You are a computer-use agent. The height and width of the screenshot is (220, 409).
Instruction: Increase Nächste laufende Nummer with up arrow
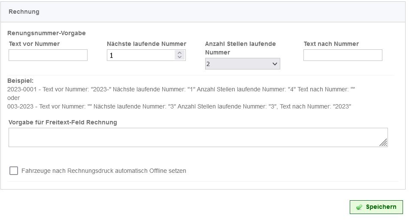(x=179, y=53)
